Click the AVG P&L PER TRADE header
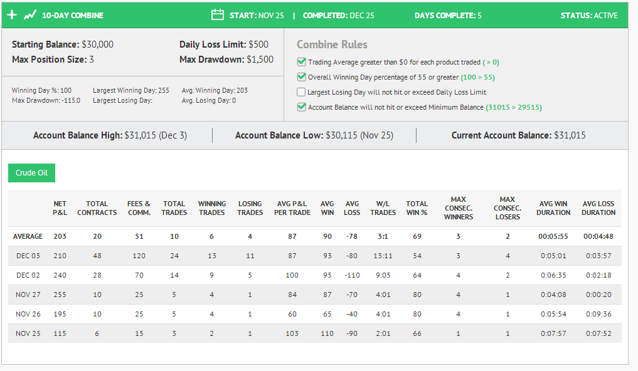Viewport: 638px width, 371px height. pos(292,208)
